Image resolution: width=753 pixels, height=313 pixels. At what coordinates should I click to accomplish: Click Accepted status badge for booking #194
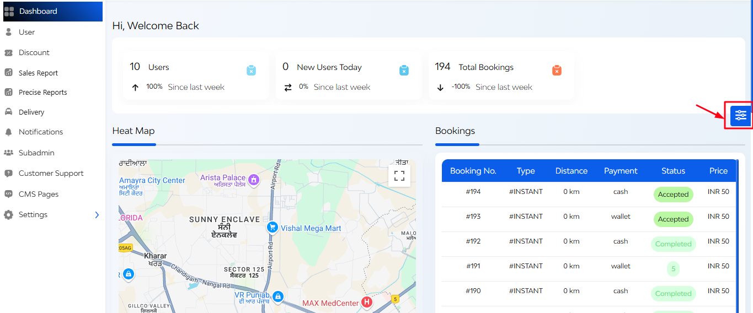coord(673,195)
